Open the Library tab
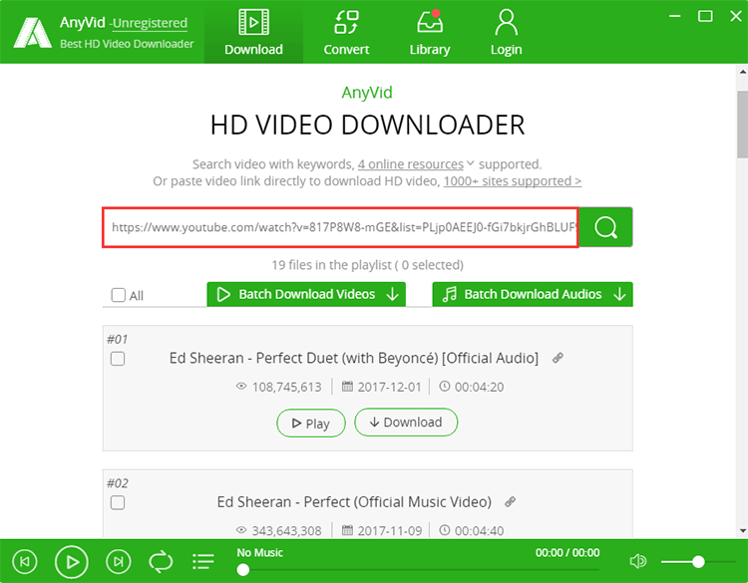Viewport: 748px width, 583px height. point(430,32)
